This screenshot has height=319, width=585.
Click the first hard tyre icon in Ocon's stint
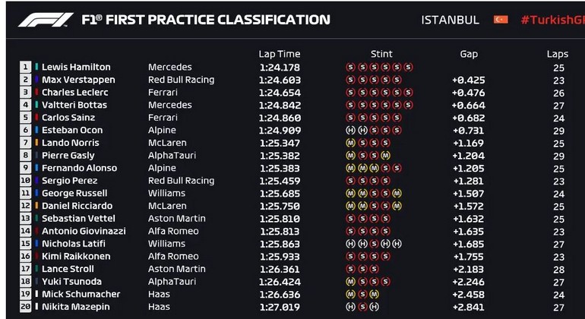pyautogui.click(x=350, y=130)
